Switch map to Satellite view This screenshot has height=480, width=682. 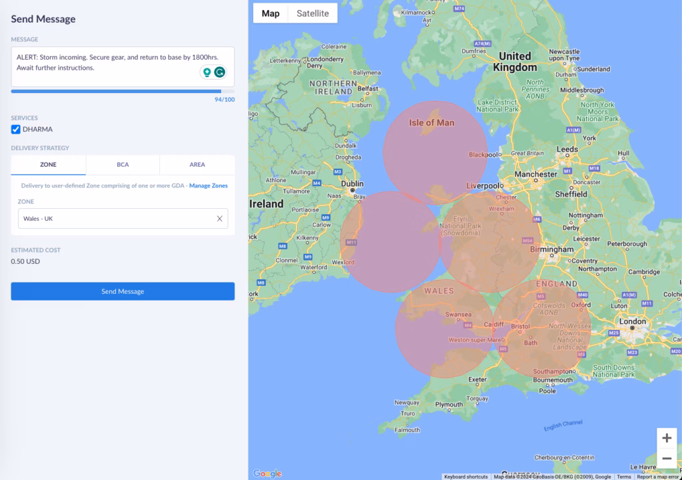click(x=312, y=13)
